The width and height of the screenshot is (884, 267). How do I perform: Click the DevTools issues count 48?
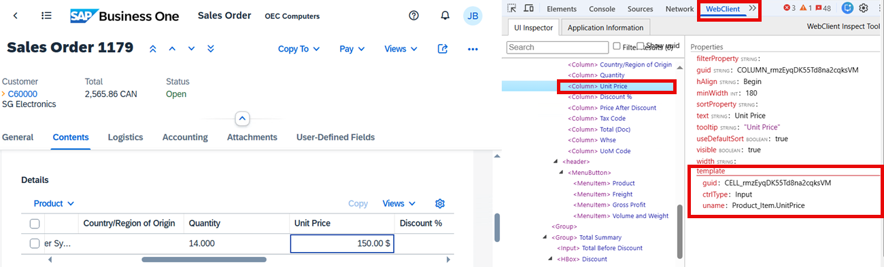click(823, 8)
